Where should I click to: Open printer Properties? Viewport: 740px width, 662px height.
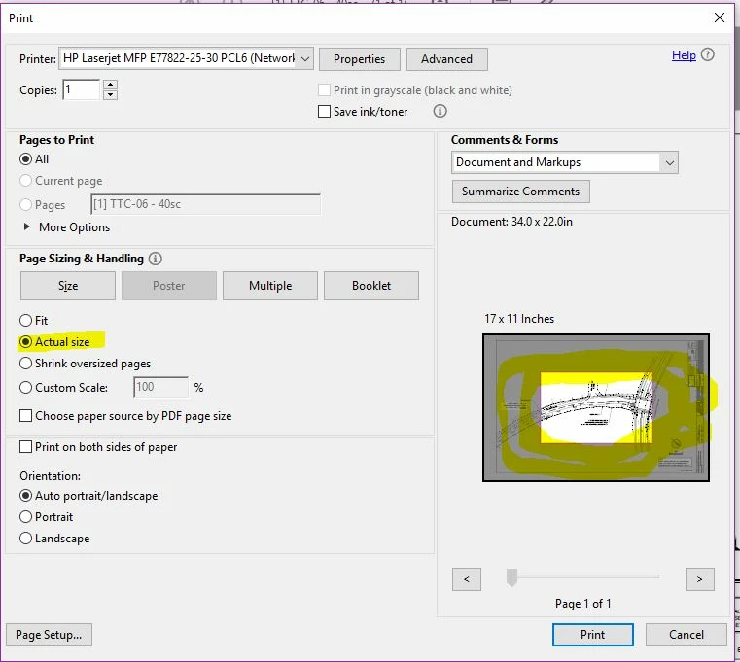click(x=360, y=59)
